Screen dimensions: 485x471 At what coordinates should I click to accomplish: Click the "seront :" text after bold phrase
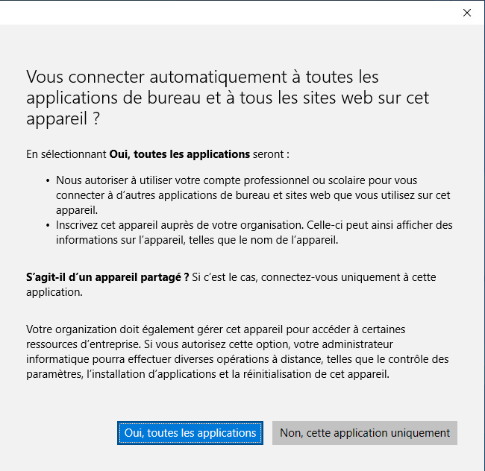(271, 154)
